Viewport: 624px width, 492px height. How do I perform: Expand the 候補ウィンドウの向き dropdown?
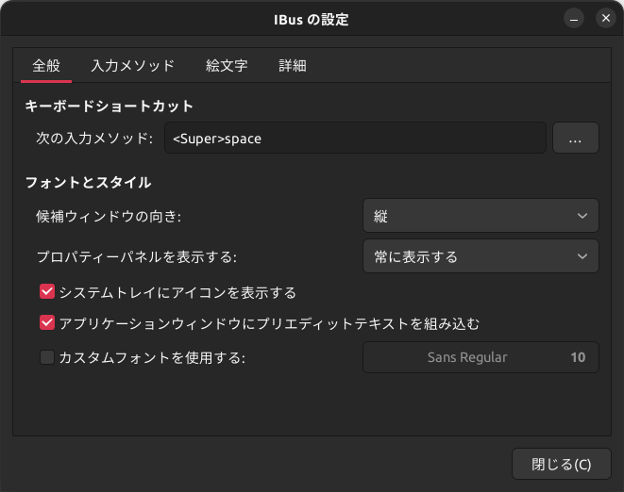[481, 216]
